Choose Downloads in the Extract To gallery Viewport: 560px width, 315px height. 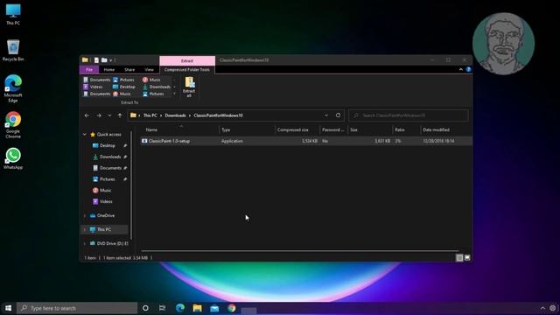click(157, 87)
